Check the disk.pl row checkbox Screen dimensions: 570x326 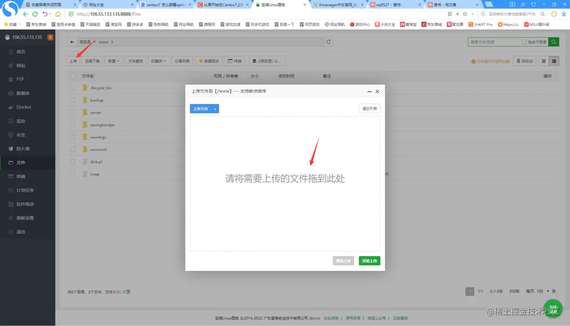tap(73, 162)
